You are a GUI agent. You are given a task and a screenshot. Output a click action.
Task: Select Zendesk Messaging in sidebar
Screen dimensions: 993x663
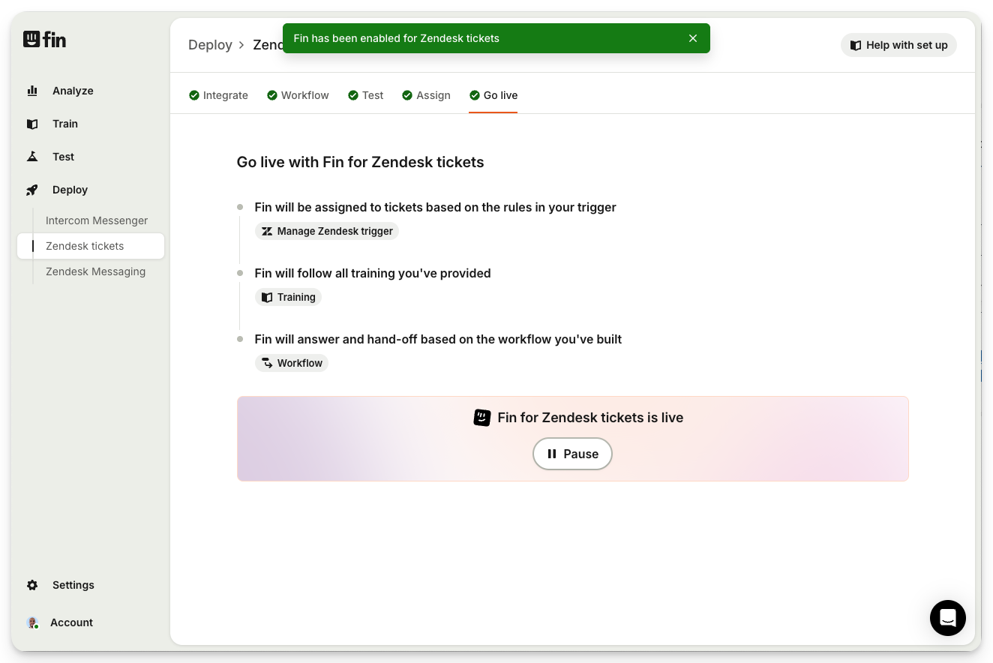(95, 271)
